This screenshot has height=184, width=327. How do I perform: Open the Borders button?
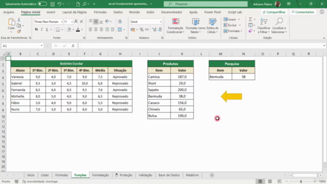(x=58, y=30)
